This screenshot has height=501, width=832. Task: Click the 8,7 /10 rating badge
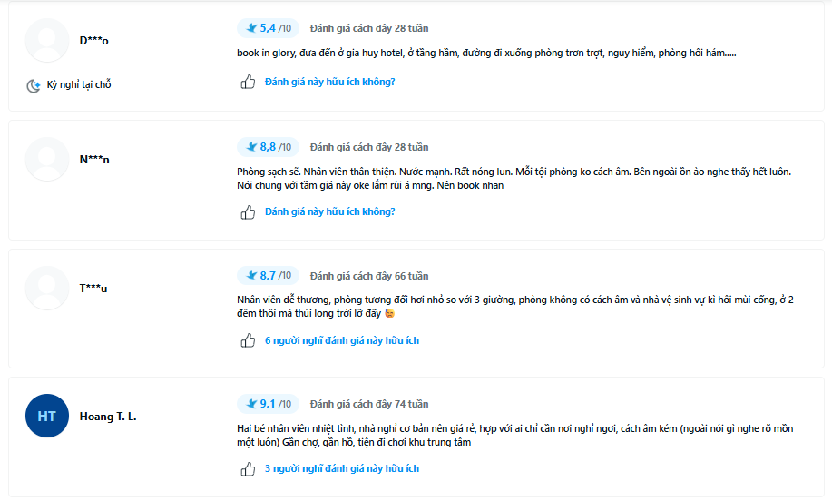(x=268, y=275)
